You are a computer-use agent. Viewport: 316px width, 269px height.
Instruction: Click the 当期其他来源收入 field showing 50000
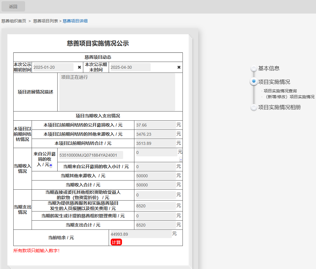click(156, 176)
